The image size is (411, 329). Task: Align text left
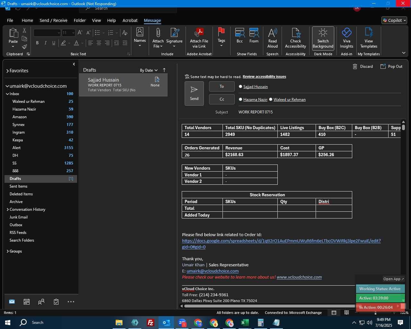(x=91, y=43)
